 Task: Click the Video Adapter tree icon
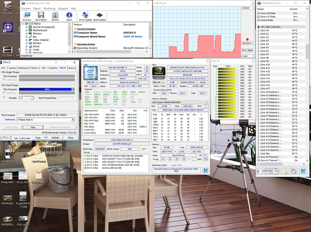pyautogui.click(x=30, y=40)
